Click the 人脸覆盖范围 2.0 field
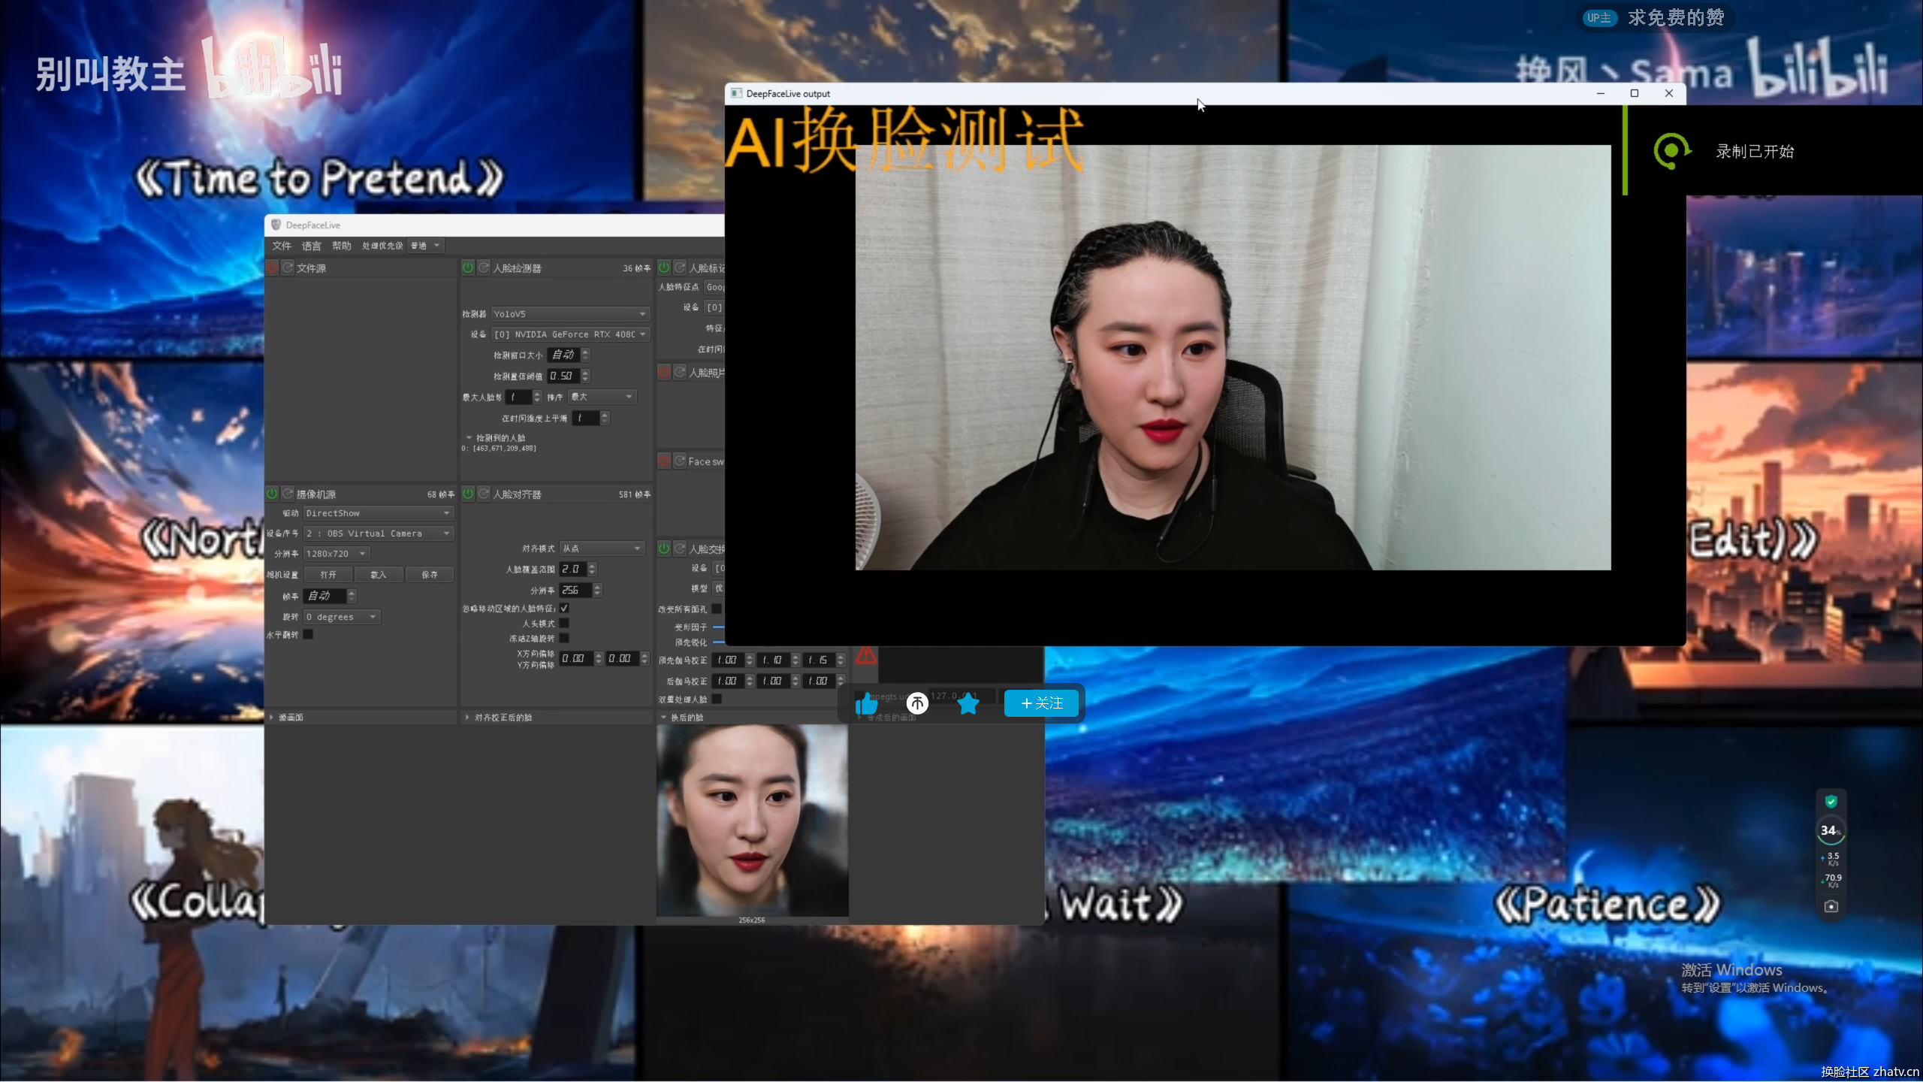This screenshot has width=1923, height=1082. 578,569
